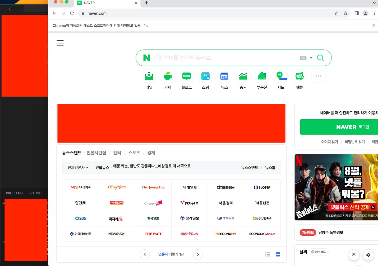Go to previous press page arrow
The image size is (378, 266).
tap(145, 254)
